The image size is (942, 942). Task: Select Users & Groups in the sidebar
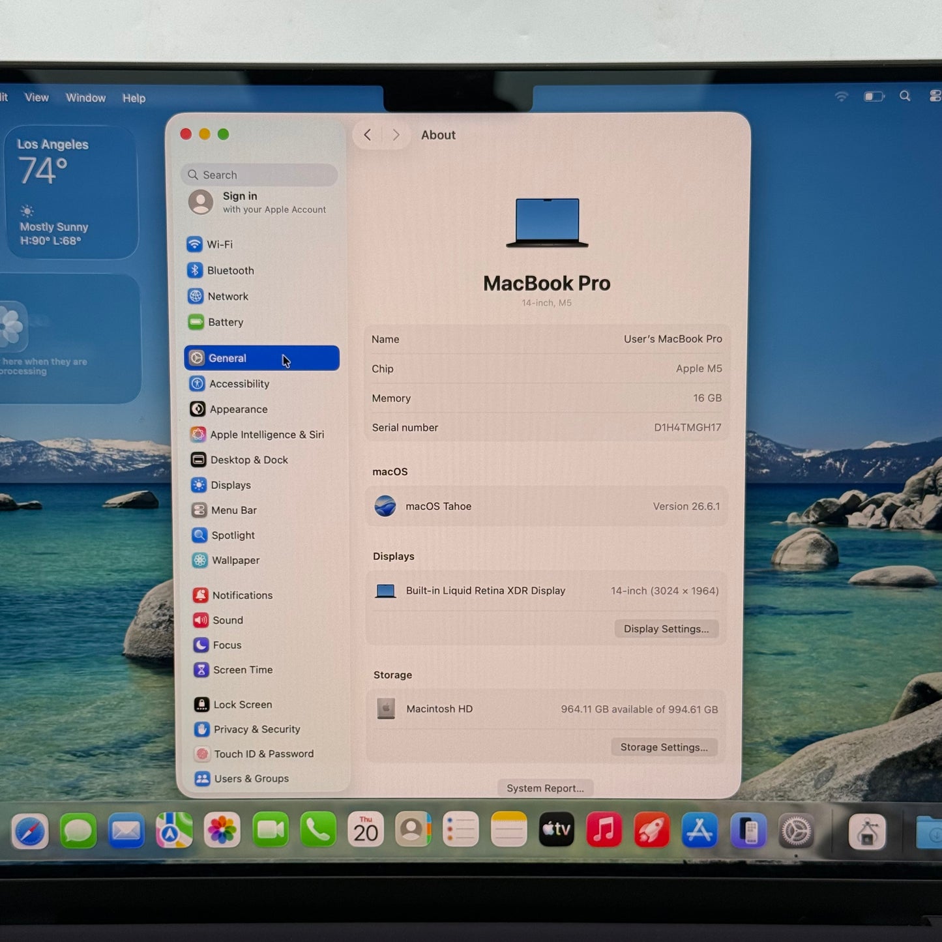coord(267,778)
